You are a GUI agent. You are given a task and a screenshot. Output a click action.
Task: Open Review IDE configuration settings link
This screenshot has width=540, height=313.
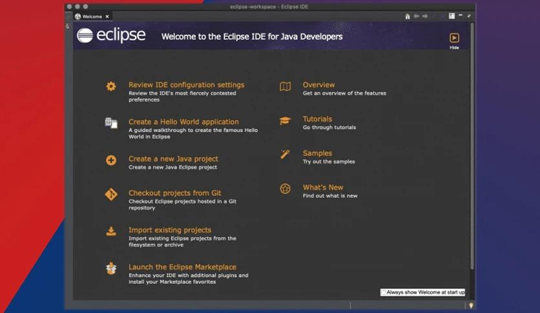pyautogui.click(x=186, y=85)
